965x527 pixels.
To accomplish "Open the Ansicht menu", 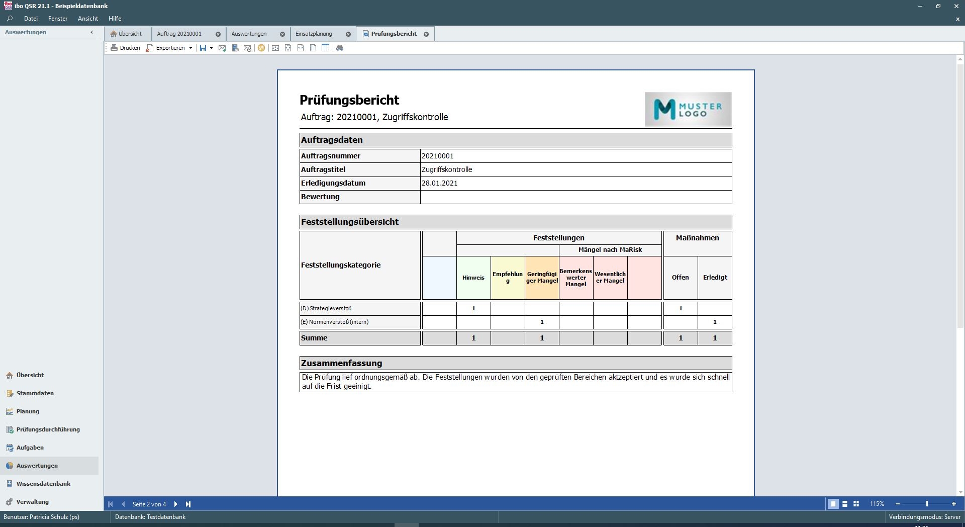I will tap(88, 19).
